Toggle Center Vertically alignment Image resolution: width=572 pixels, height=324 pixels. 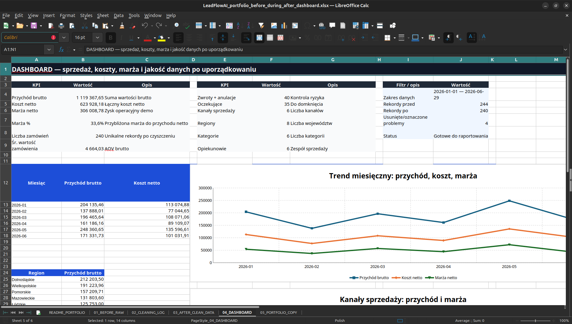point(223,38)
